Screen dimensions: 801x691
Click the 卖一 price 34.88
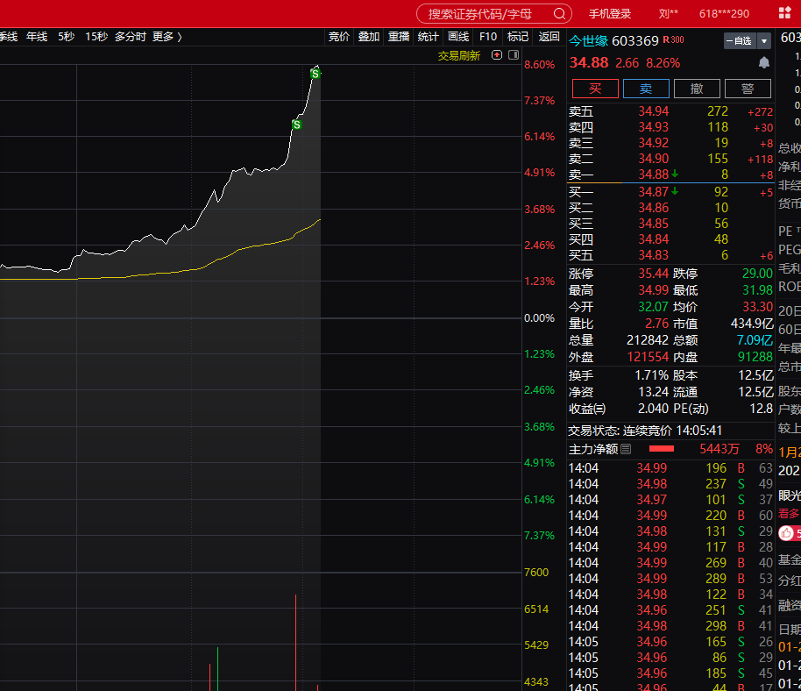click(x=654, y=175)
